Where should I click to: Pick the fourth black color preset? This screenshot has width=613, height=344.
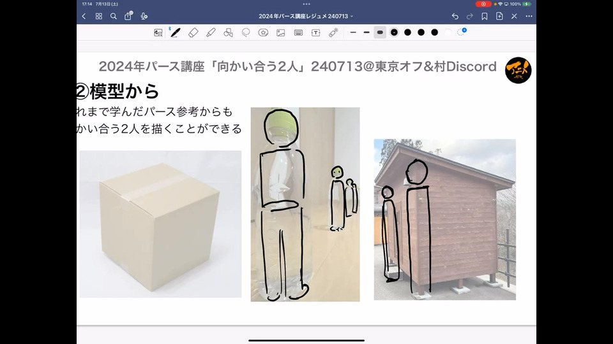[435, 32]
